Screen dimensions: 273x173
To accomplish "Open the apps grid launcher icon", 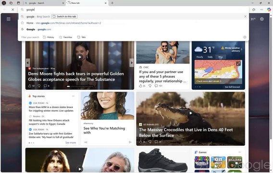I will [8, 19].
